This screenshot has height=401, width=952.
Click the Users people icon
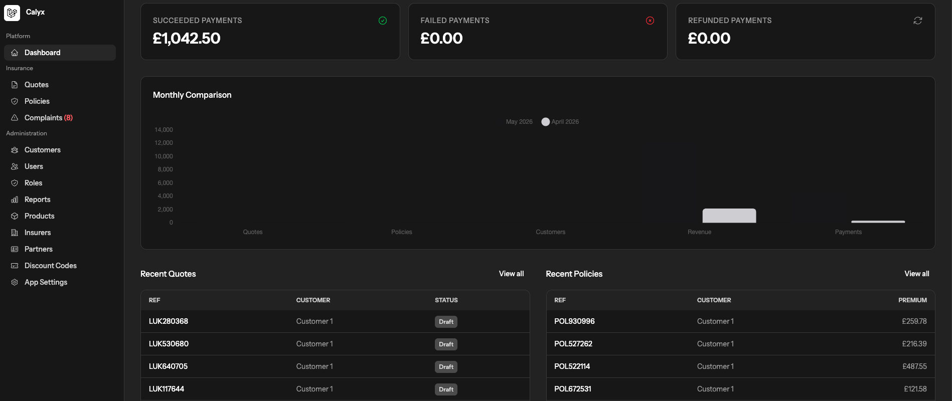(x=15, y=166)
